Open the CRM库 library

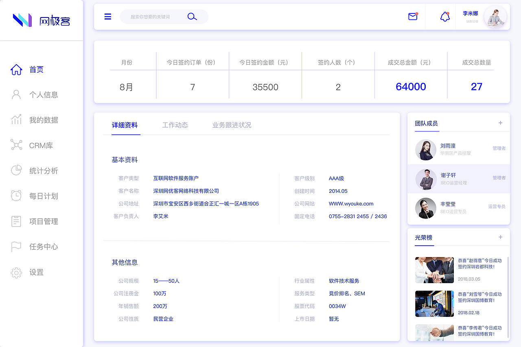point(42,145)
